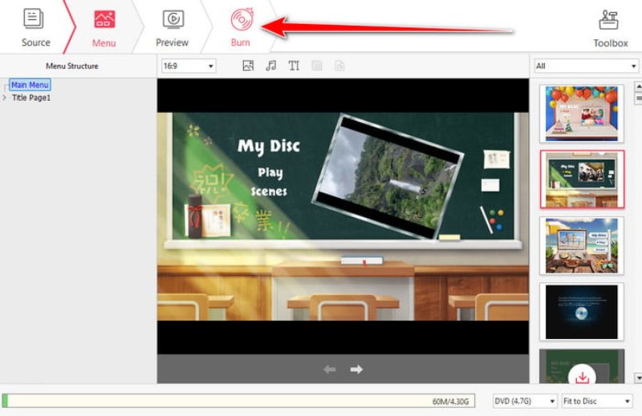The width and height of the screenshot is (642, 416).
Task: Click the add text icon
Action: pyautogui.click(x=294, y=66)
